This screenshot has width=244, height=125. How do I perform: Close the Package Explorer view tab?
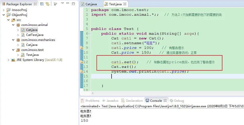pos(35,4)
